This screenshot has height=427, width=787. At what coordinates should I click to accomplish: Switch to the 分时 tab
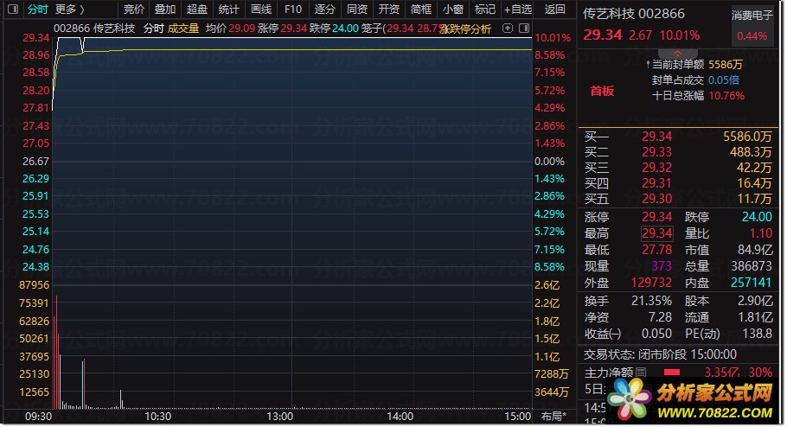click(x=37, y=9)
